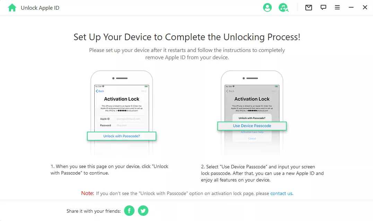Click the right Activation Lock phone illustration

coord(252,113)
